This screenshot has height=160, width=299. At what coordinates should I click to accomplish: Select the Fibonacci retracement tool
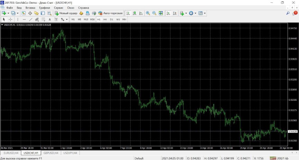[x=43, y=19]
